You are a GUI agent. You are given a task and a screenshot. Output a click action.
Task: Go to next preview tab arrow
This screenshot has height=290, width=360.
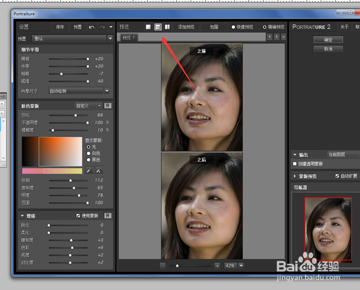point(276,37)
